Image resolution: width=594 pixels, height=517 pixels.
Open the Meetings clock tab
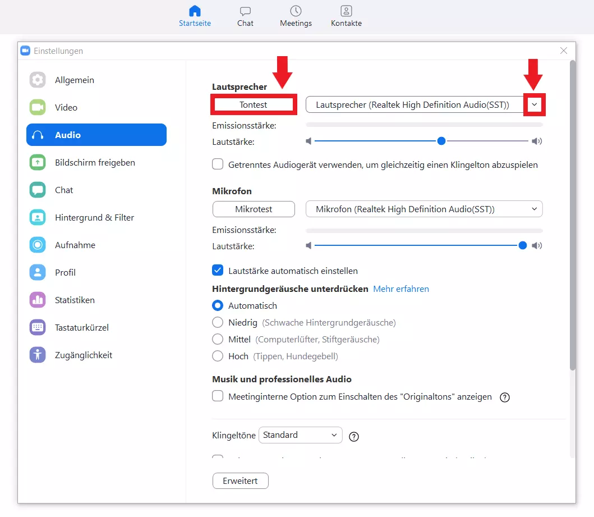(x=296, y=16)
